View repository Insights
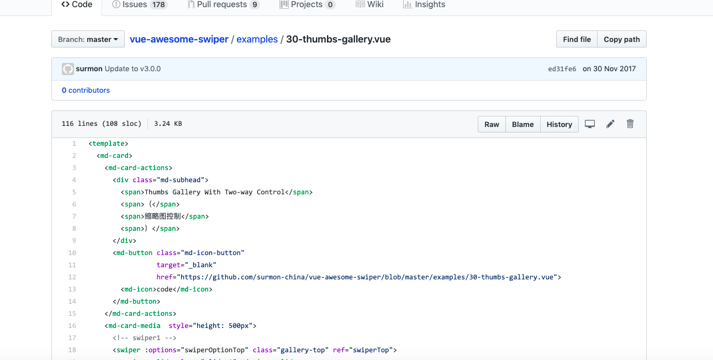The height and width of the screenshot is (360, 713). point(424,4)
